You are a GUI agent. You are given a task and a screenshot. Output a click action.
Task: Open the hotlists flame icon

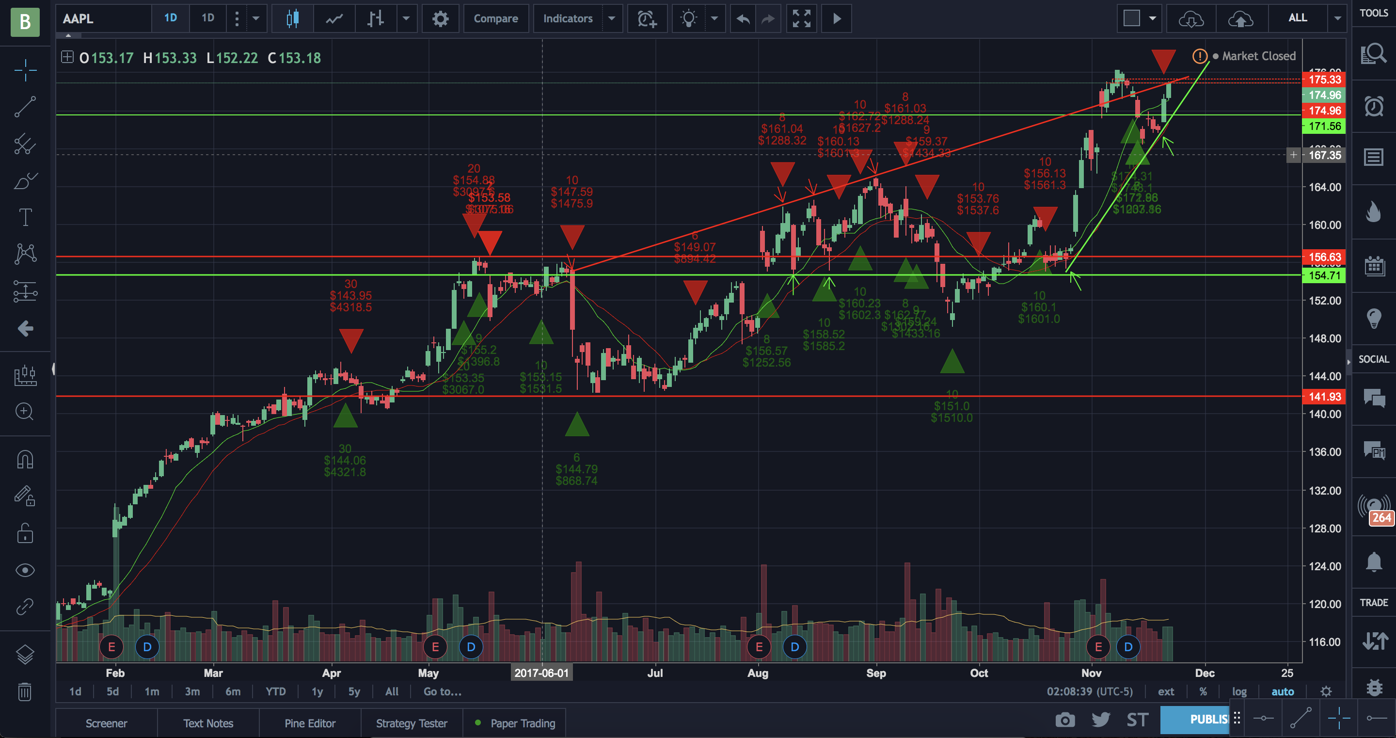coord(1374,212)
